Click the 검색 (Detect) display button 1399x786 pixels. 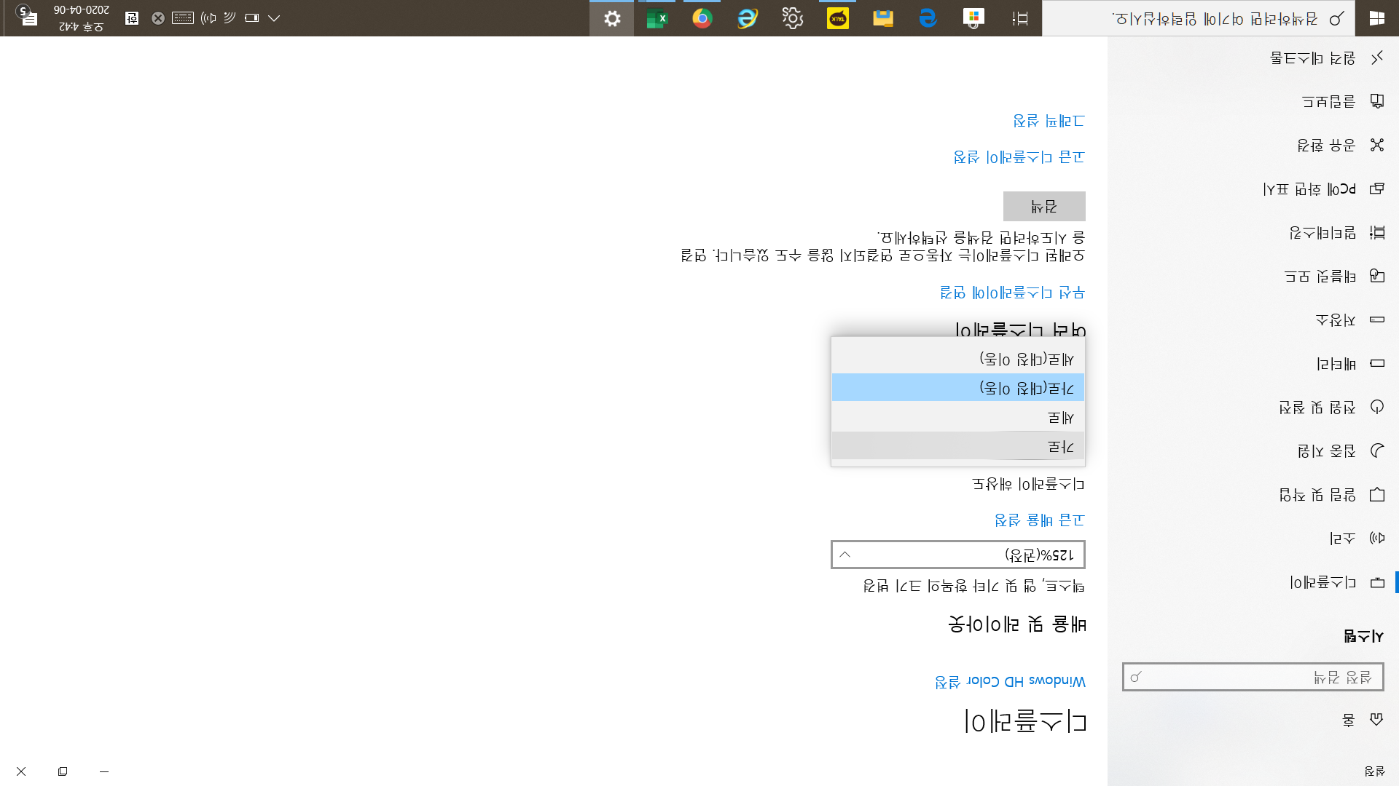pyautogui.click(x=1043, y=207)
